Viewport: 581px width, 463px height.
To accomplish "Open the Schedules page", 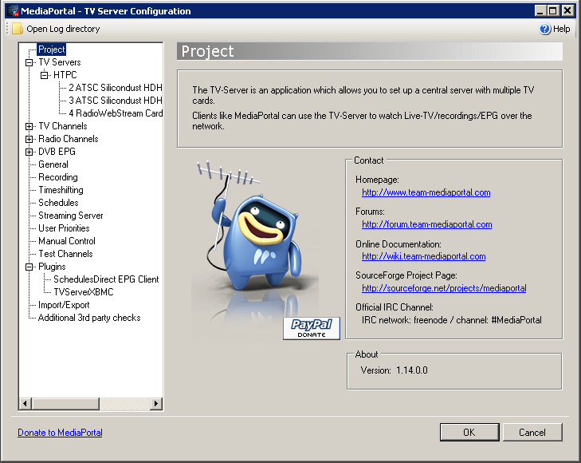I will tap(58, 203).
